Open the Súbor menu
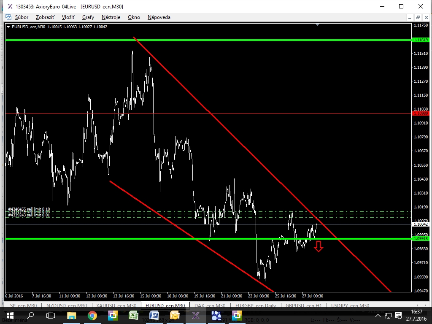 coord(22,17)
